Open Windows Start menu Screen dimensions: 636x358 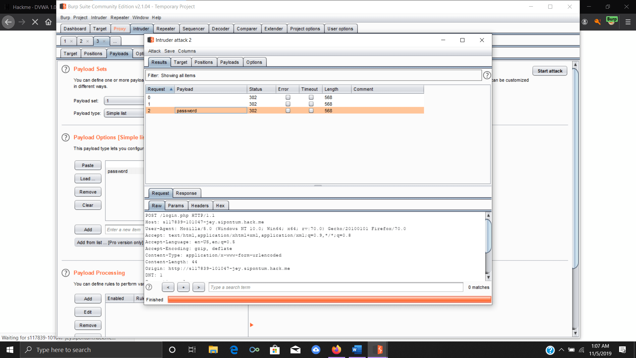[x=10, y=350]
